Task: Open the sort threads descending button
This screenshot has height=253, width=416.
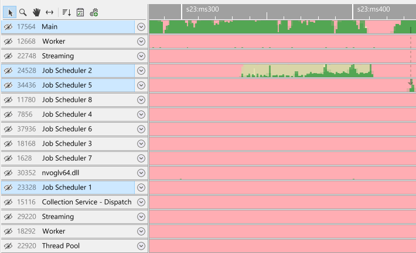Action: point(66,12)
